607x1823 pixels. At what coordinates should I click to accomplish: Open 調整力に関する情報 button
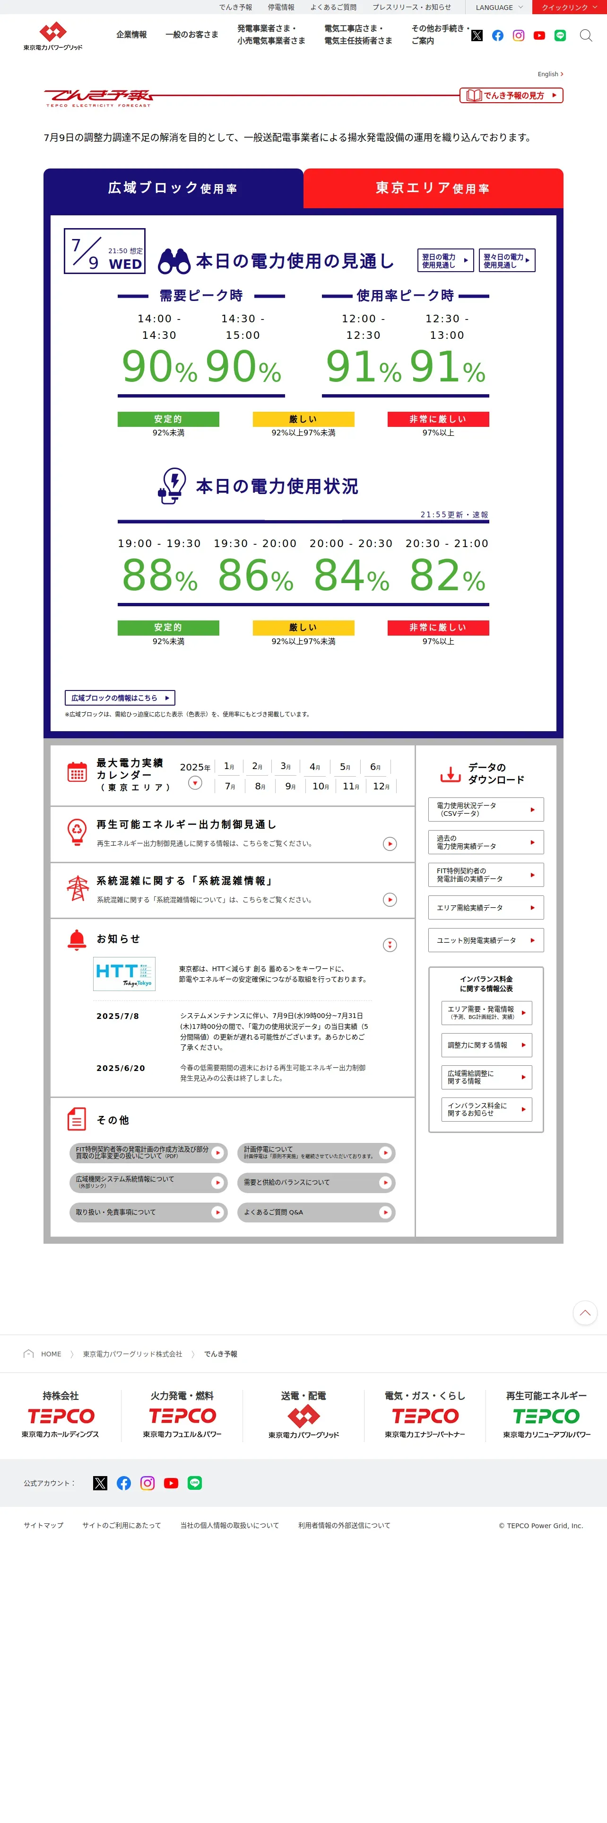click(487, 1045)
